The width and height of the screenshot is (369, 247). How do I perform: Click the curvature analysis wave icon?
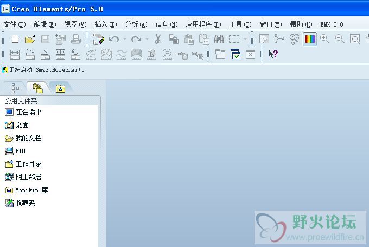tap(121, 55)
